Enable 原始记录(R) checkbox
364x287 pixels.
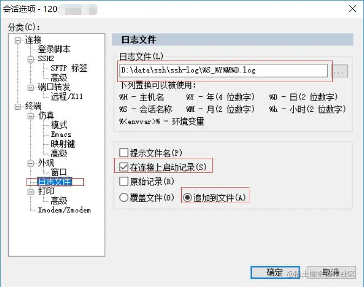pos(124,181)
